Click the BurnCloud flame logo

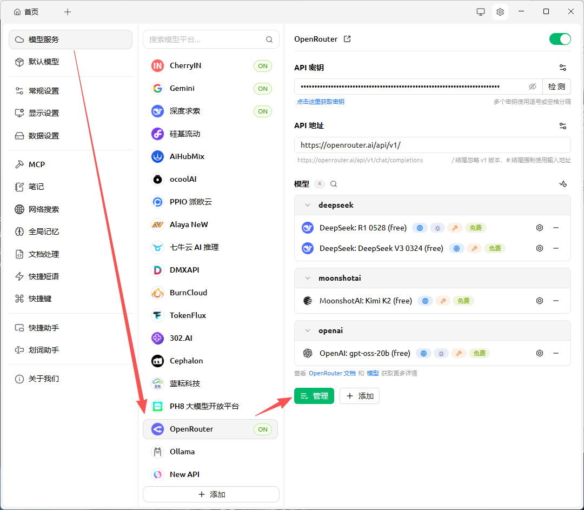[x=157, y=293]
